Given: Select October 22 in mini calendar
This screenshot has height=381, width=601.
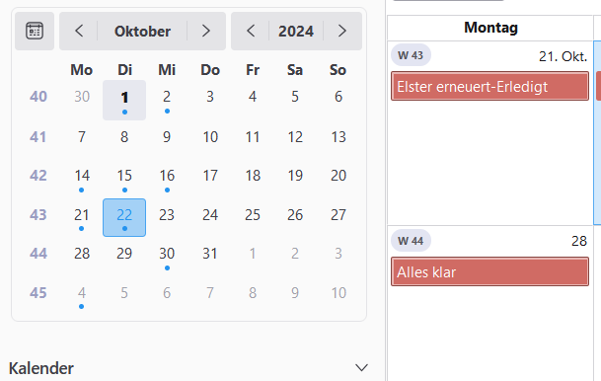Looking at the screenshot, I should (x=124, y=217).
